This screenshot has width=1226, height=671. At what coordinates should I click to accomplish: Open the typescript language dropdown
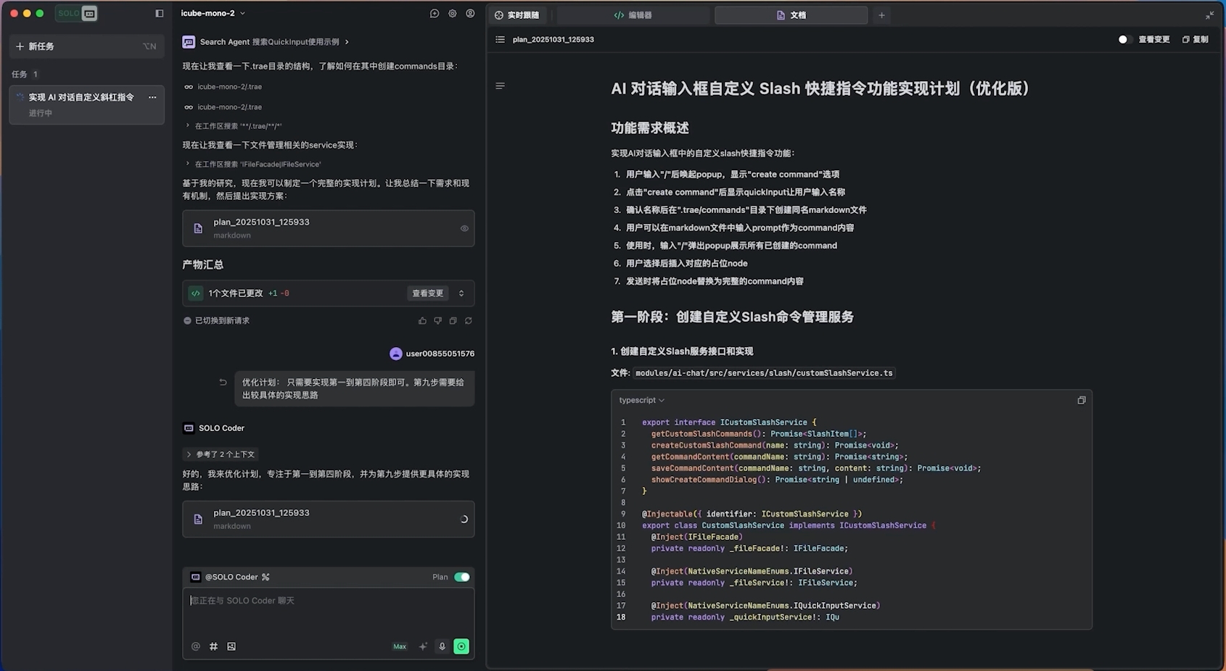click(641, 400)
